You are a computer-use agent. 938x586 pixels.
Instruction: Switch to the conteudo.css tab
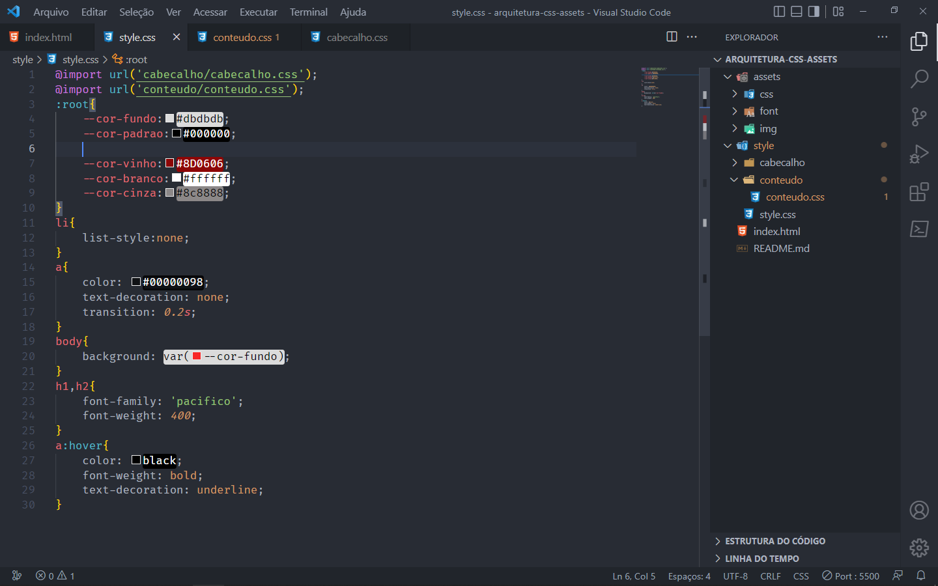point(244,37)
